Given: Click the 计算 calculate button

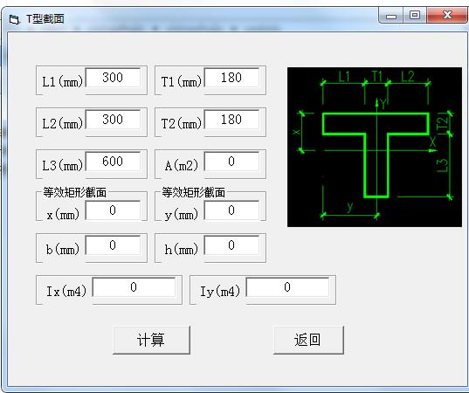Looking at the screenshot, I should point(151,340).
